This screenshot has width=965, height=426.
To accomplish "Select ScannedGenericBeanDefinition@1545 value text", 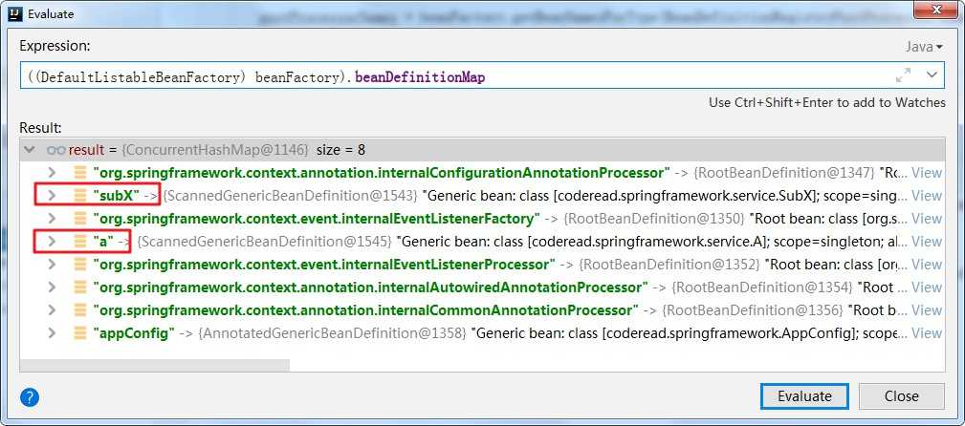I will tap(264, 242).
